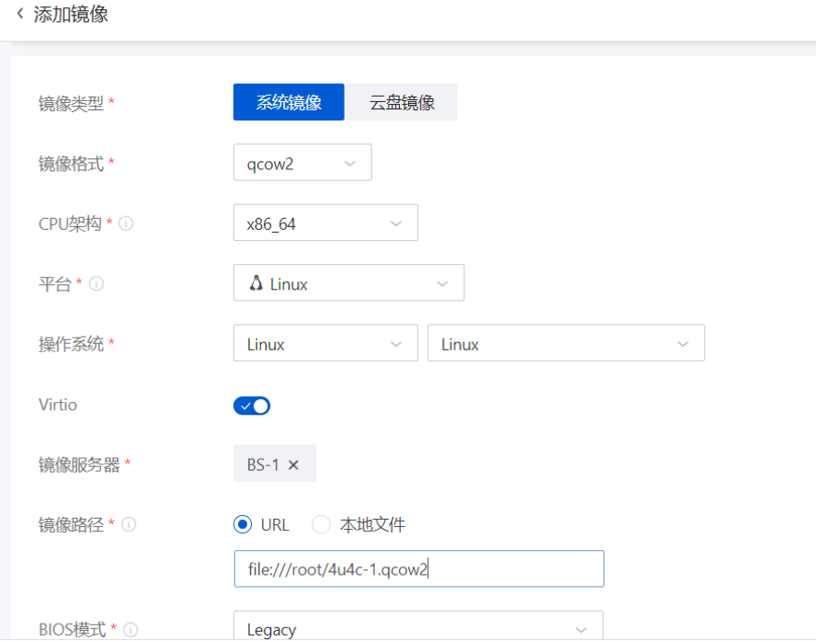Select the URL radio button
This screenshot has width=819, height=641.
click(243, 525)
